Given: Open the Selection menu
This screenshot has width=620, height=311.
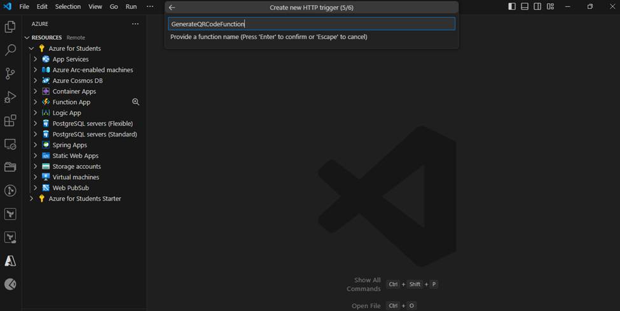Looking at the screenshot, I should [x=67, y=7].
